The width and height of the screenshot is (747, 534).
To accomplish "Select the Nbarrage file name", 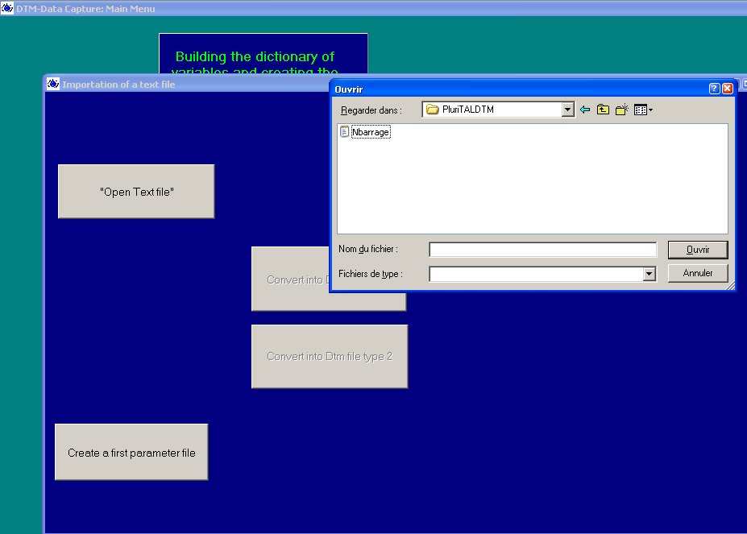I will pyautogui.click(x=371, y=132).
